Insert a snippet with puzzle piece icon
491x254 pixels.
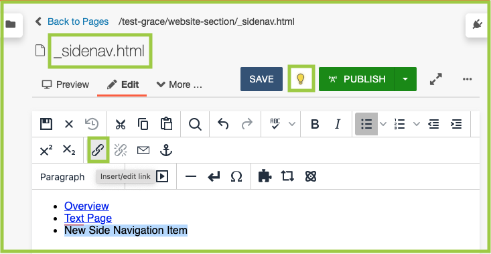[265, 176]
